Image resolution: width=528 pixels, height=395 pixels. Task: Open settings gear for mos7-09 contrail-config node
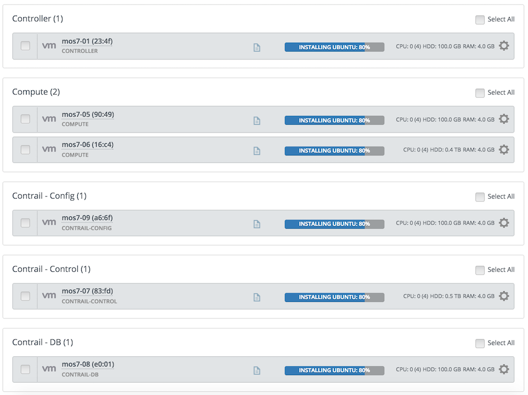(x=504, y=223)
